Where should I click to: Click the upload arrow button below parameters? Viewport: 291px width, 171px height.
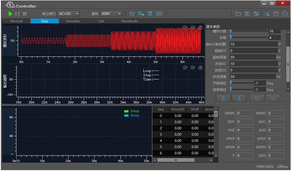tap(223, 98)
